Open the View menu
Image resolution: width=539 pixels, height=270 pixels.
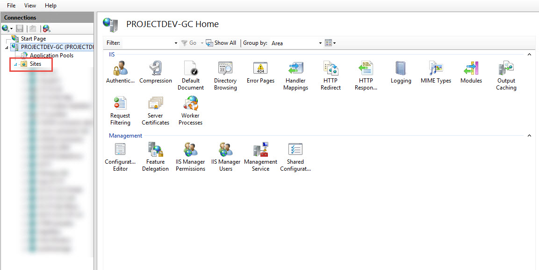[29, 5]
